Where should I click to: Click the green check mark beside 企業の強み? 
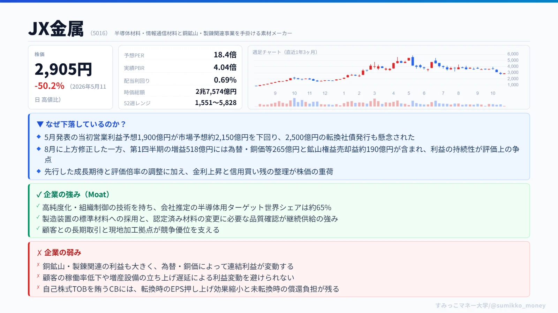pyautogui.click(x=39, y=195)
